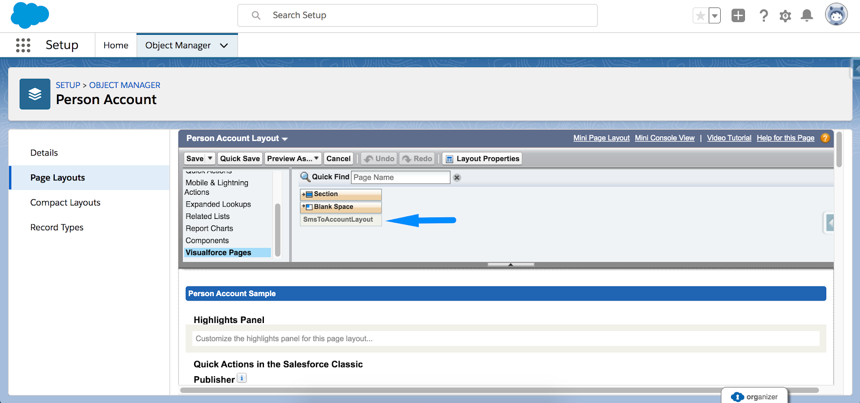This screenshot has width=860, height=403.
Task: Open the Video Tutorial link
Action: [x=729, y=138]
